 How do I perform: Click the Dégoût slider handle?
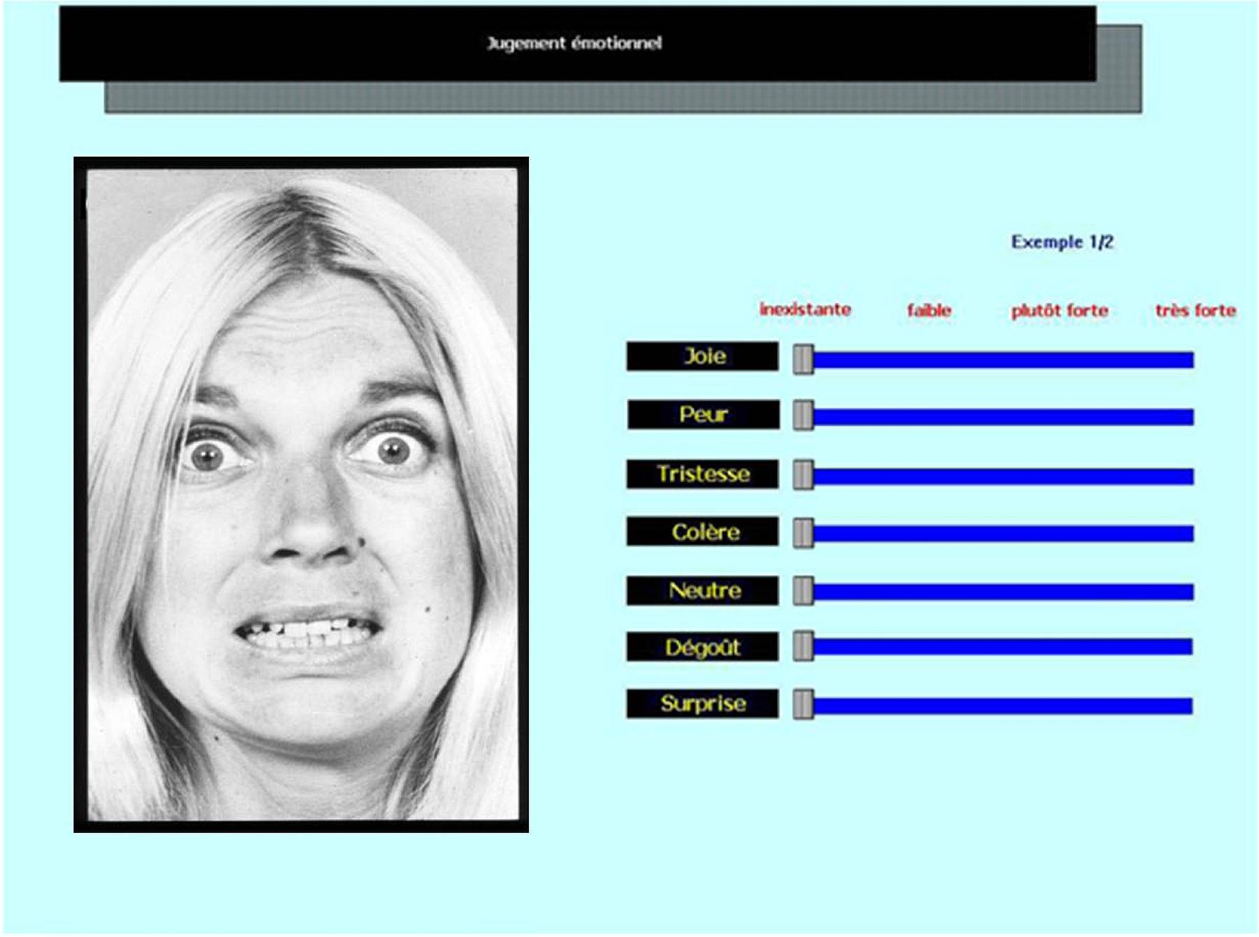point(803,646)
